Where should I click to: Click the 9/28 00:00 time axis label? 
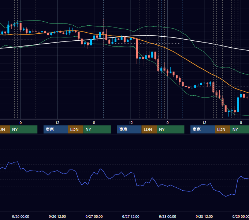pyautogui.click(x=168, y=216)
